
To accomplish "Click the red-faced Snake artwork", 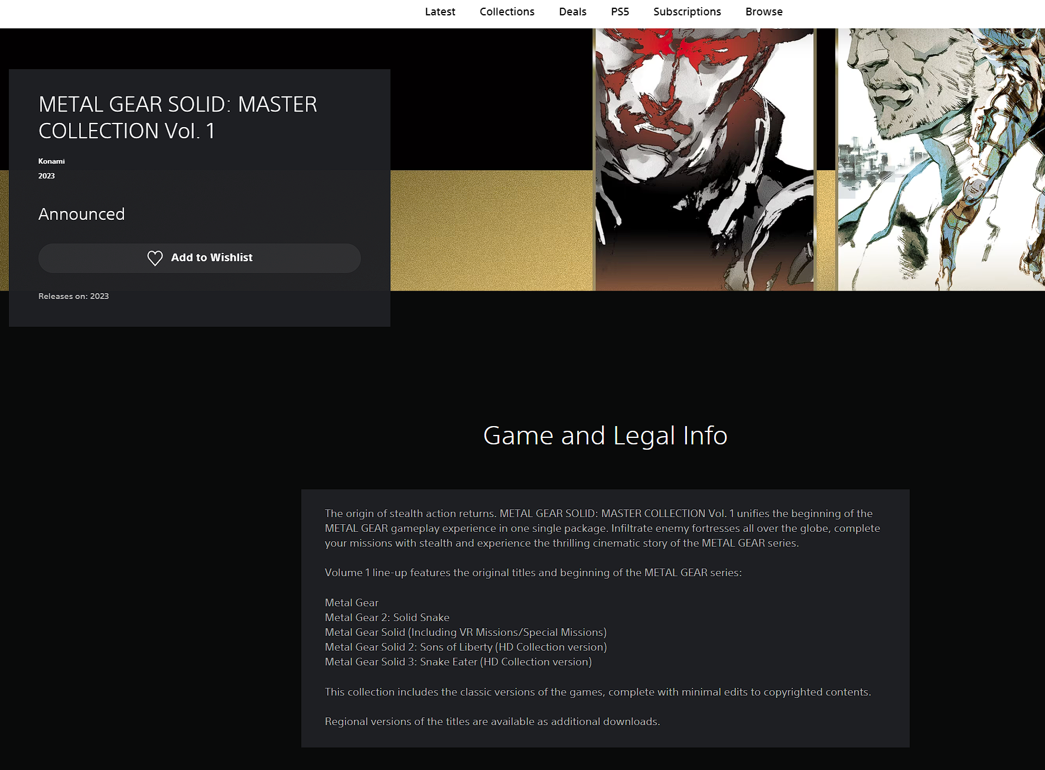I will [704, 160].
